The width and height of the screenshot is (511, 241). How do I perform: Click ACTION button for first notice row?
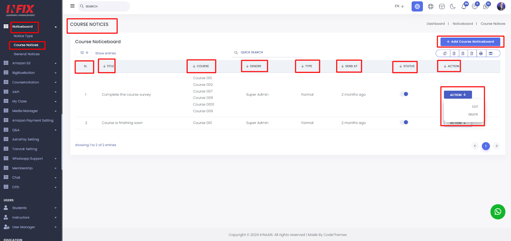pos(458,95)
